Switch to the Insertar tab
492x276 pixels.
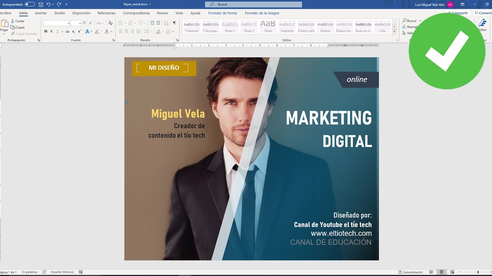pyautogui.click(x=41, y=13)
